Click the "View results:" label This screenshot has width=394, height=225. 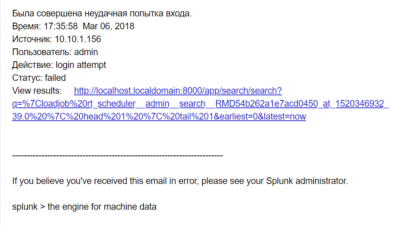37,91
